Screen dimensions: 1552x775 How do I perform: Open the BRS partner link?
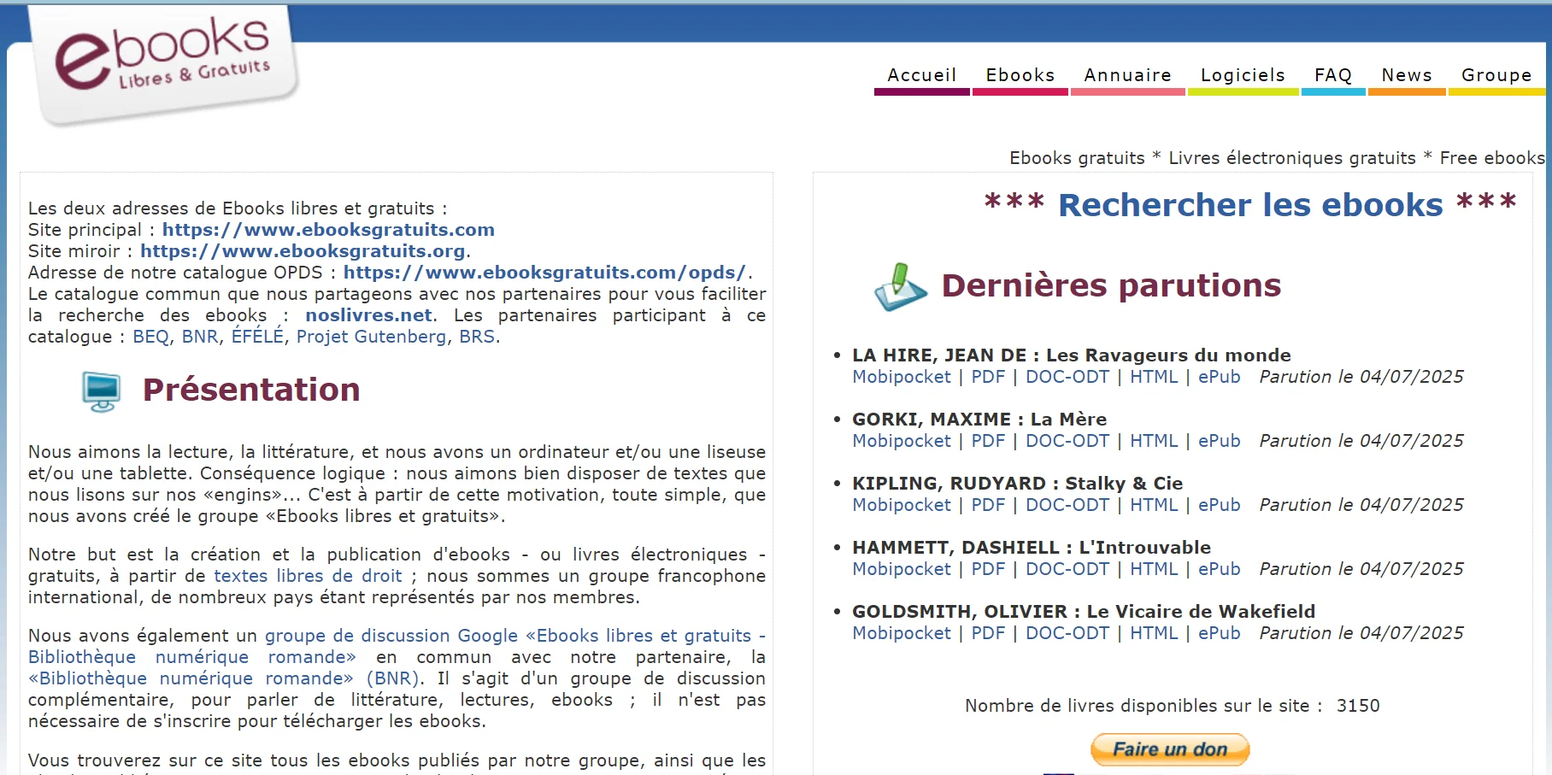pyautogui.click(x=477, y=337)
